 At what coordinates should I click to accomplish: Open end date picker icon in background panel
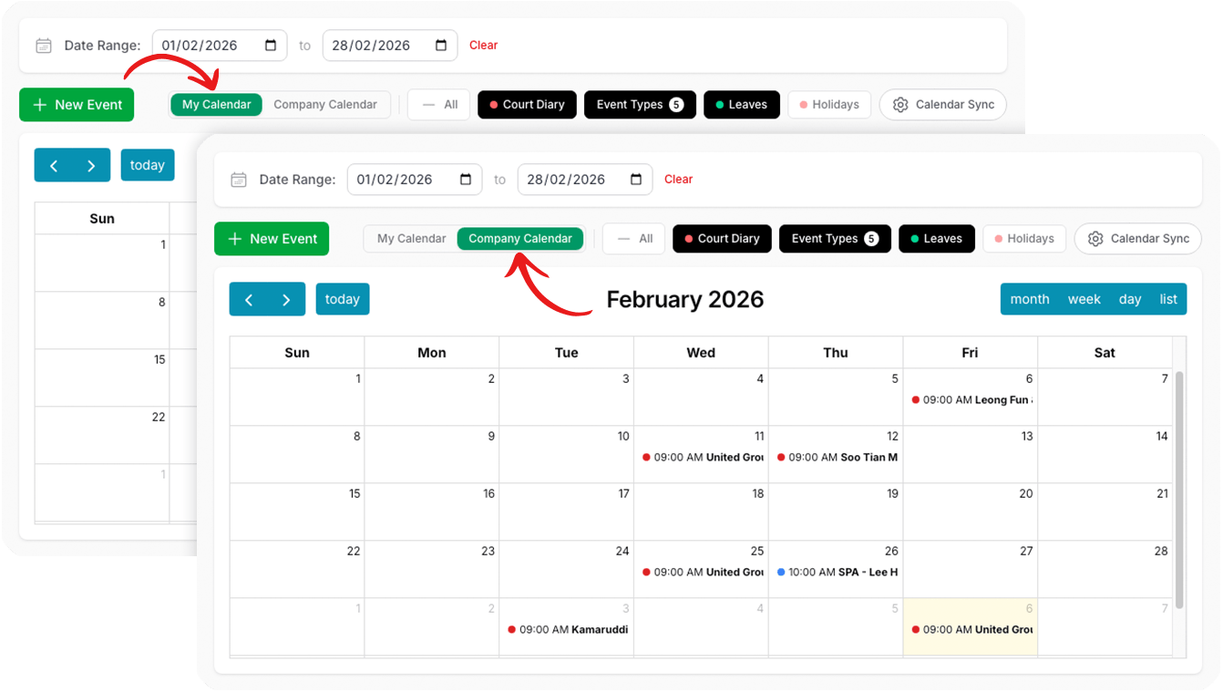click(441, 46)
